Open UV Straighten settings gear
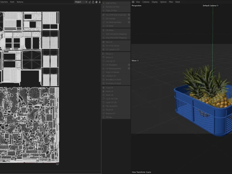 click(129, 65)
